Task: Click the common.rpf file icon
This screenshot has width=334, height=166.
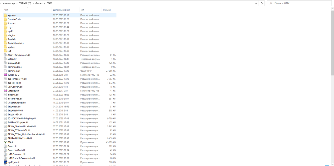Action: (5, 71)
